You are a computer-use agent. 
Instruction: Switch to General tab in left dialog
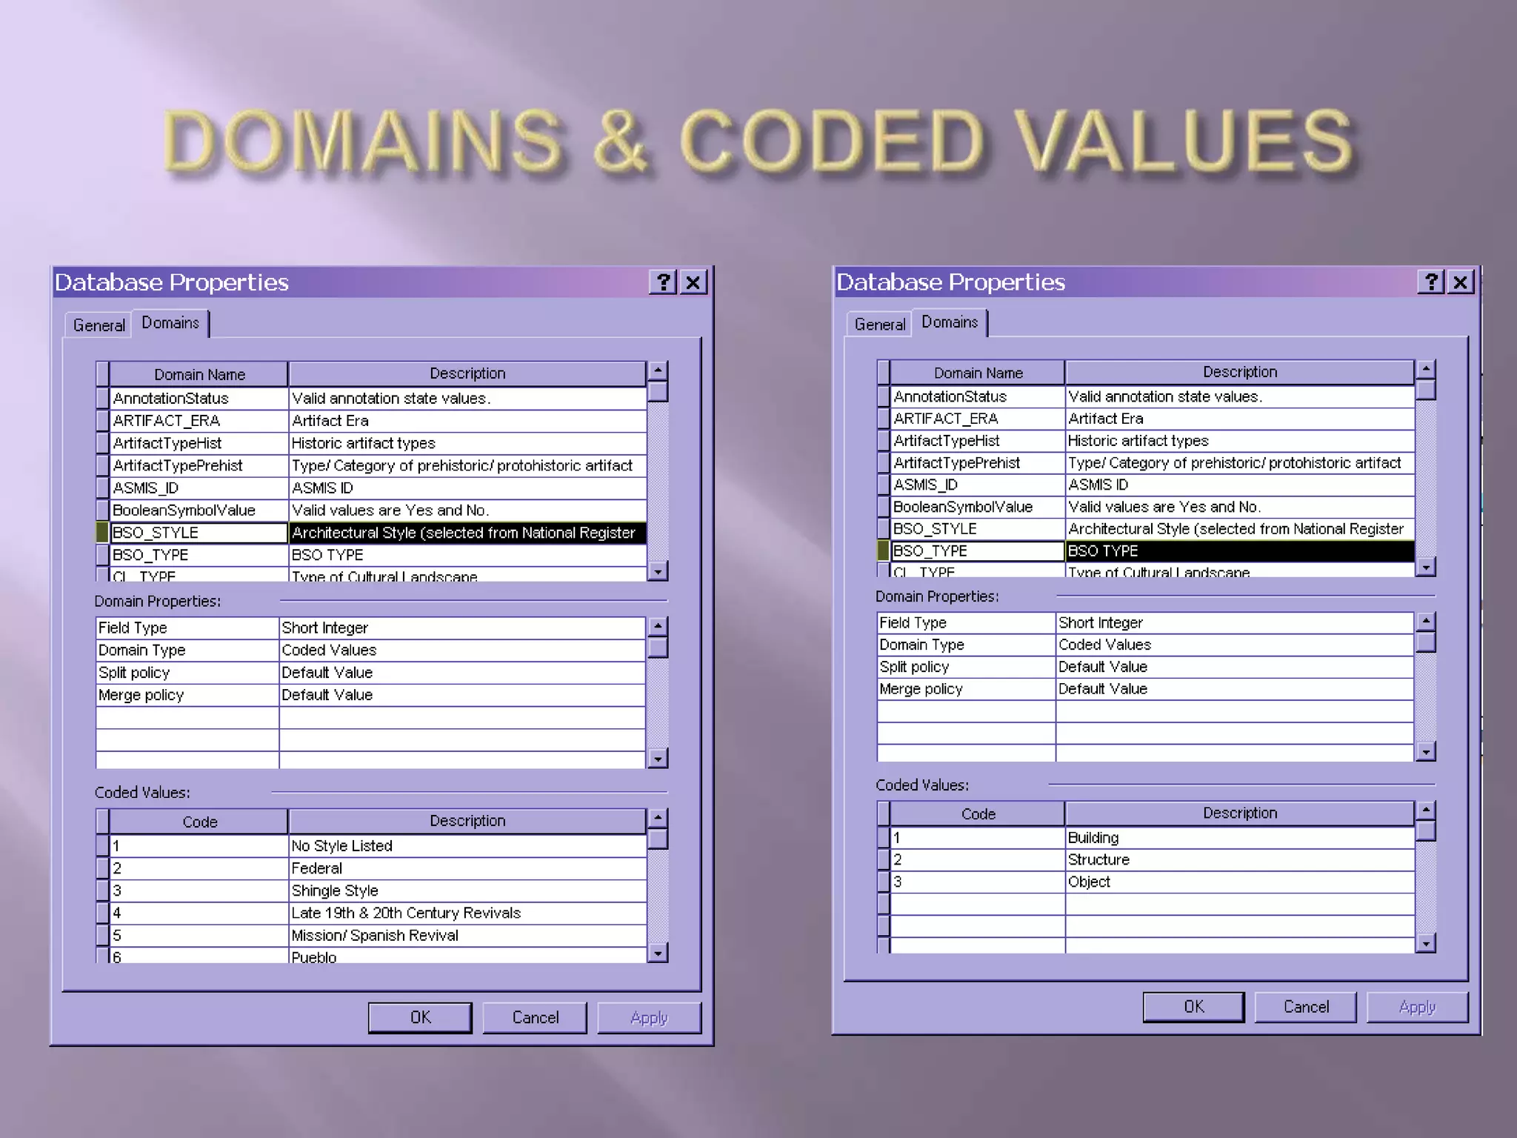[x=99, y=325]
